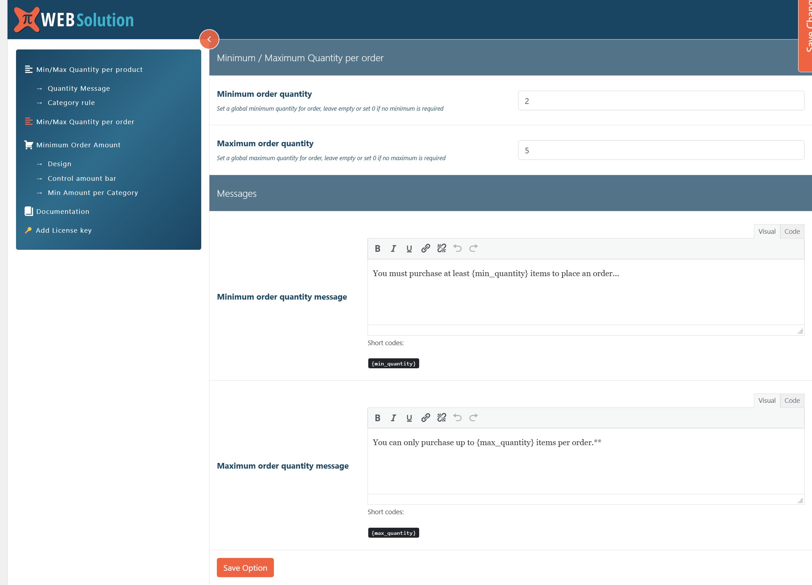Click the Minimum Order Amount cart icon
This screenshot has width=812, height=585.
pyautogui.click(x=28, y=144)
